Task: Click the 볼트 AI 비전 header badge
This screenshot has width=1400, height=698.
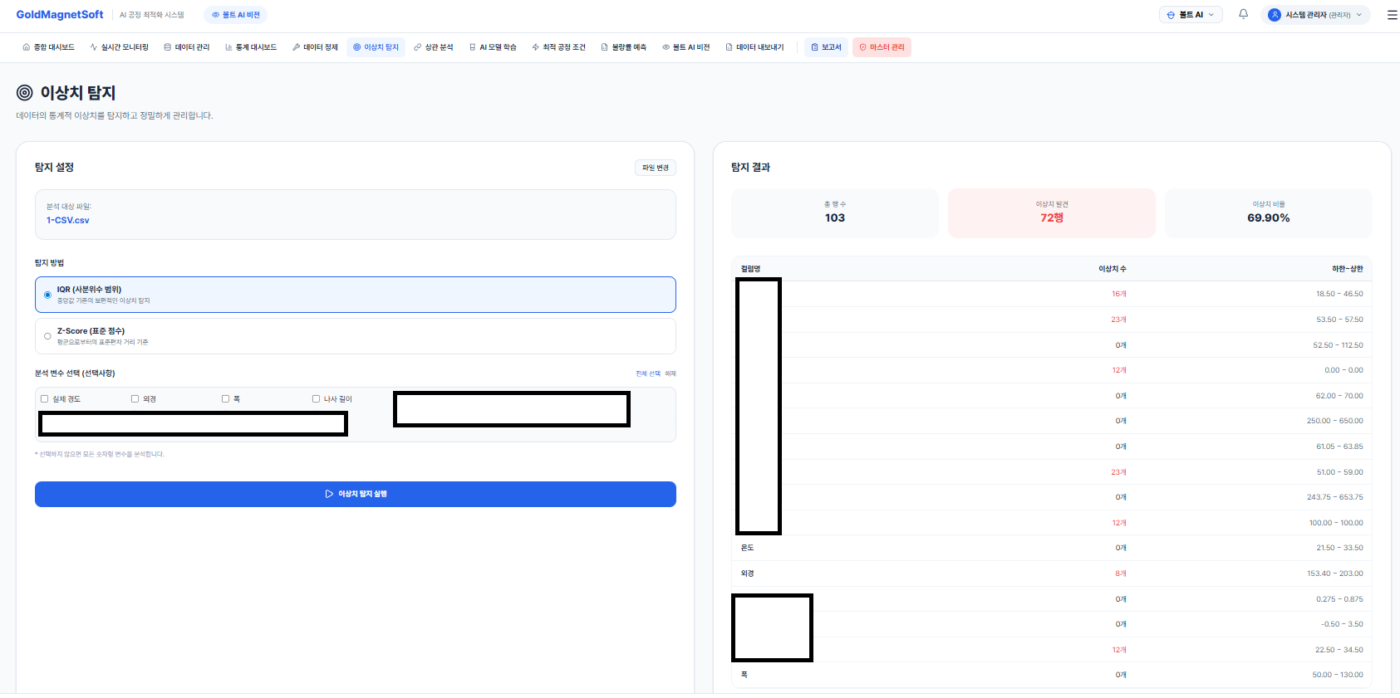Action: (236, 15)
